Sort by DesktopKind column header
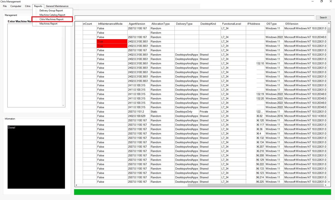The image size is (335, 200). 210,24
